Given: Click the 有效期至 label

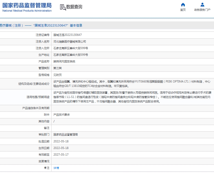Looking at the screenshot, I should [x=44, y=155].
